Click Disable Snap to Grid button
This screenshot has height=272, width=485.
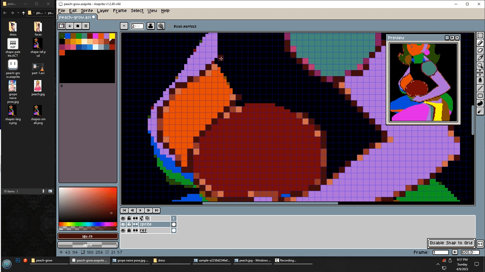[451, 243]
